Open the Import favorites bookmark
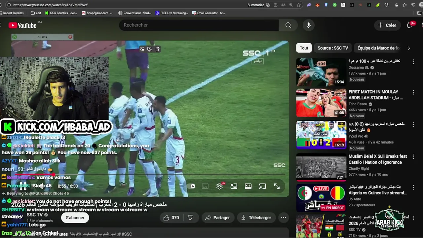The image size is (423, 238). [x=11, y=13]
